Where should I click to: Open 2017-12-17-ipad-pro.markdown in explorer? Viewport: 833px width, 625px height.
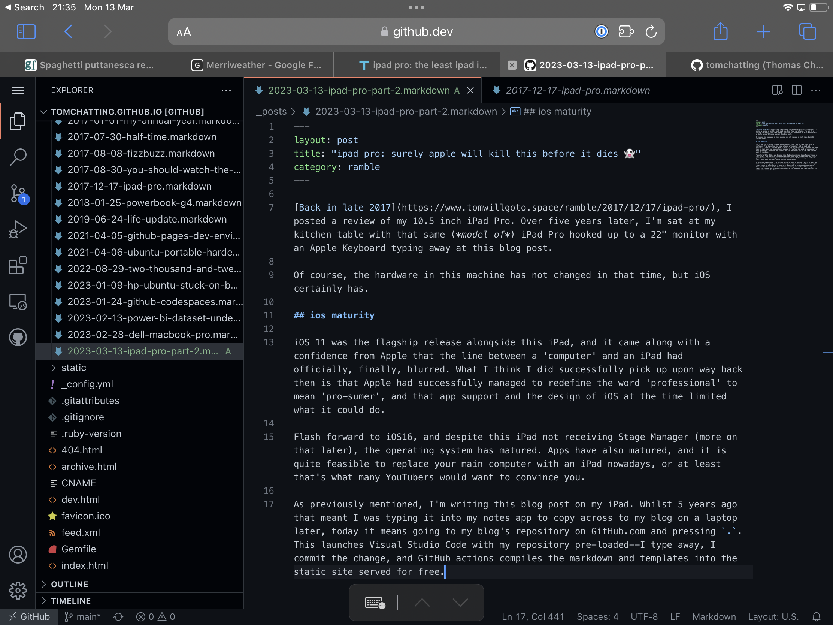(x=140, y=187)
